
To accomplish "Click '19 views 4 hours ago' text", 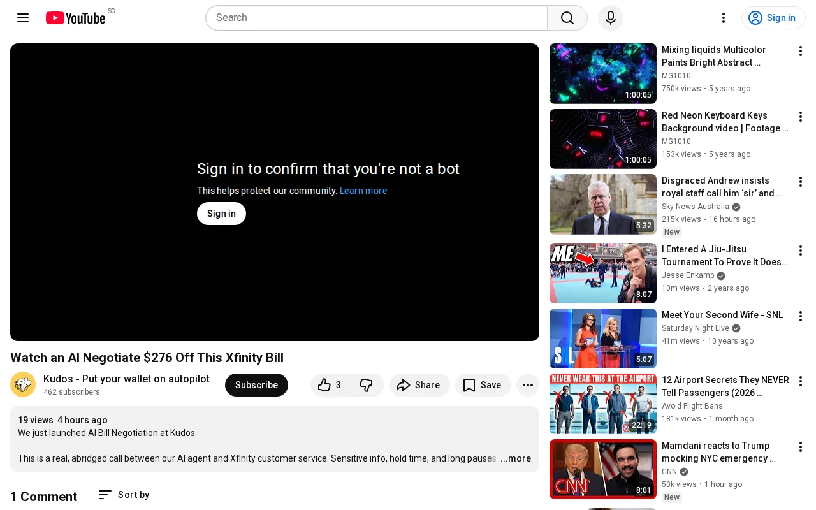I will pyautogui.click(x=62, y=420).
